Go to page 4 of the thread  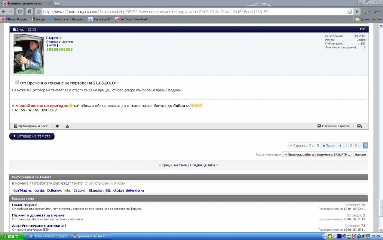[x=361, y=145]
